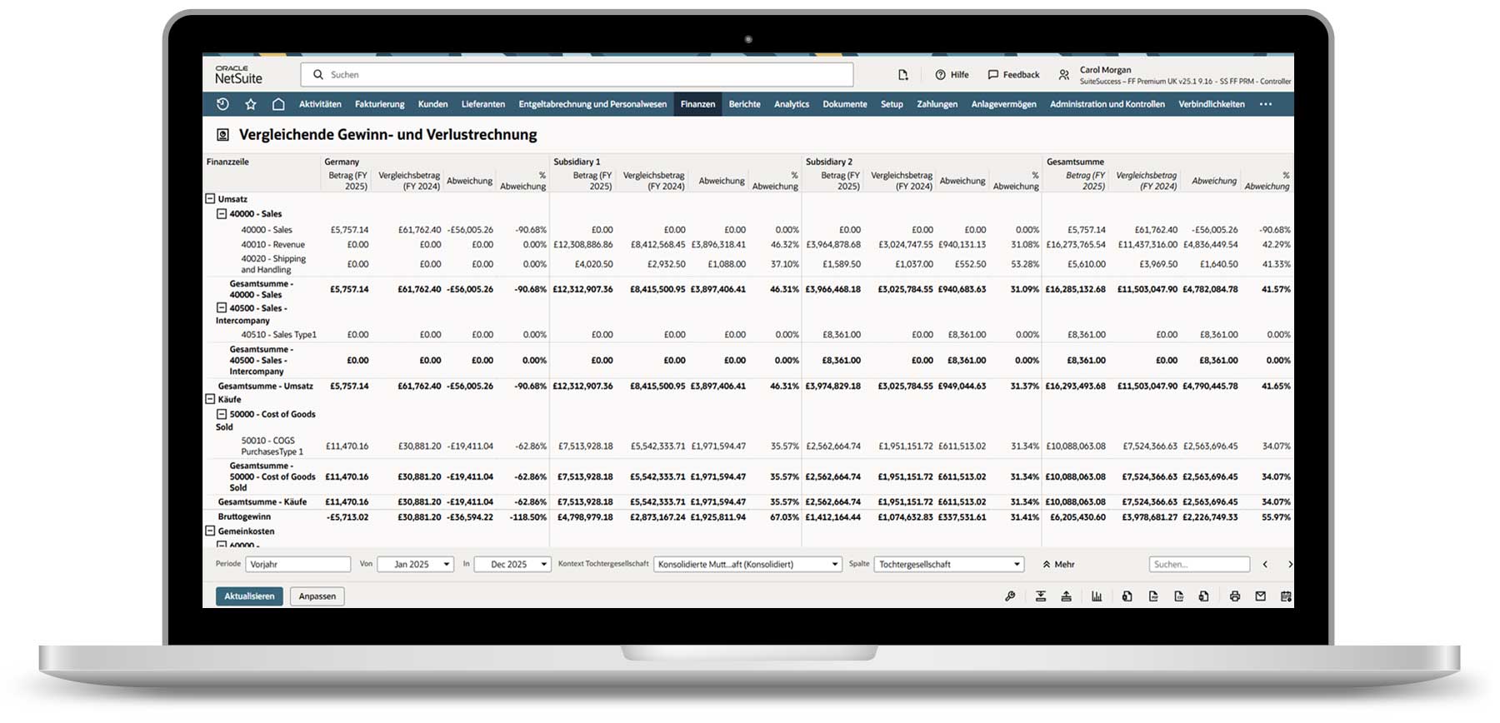This screenshot has width=1500, height=723.
Task: Click the Gesamtsumme - Umsatz row label
Action: point(265,386)
